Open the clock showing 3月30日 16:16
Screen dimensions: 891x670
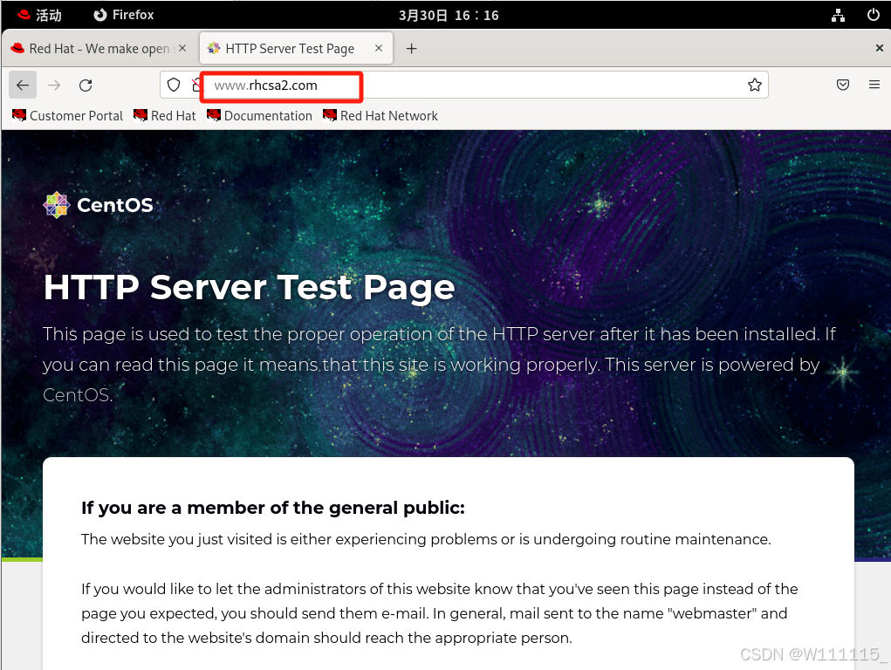coord(449,16)
